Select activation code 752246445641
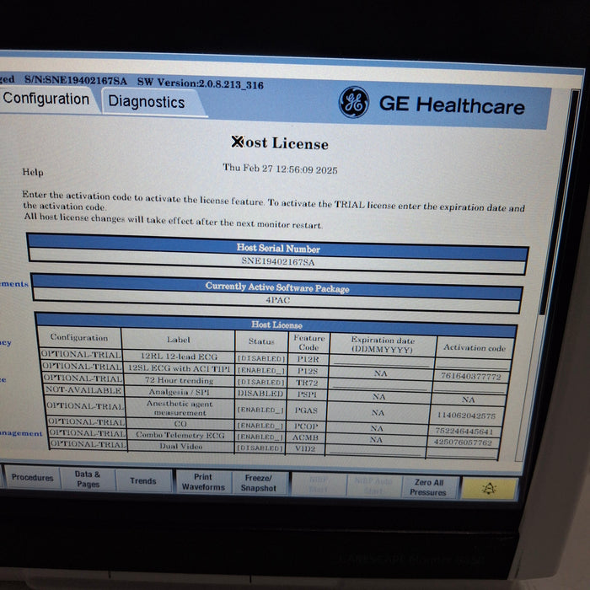 tap(464, 431)
